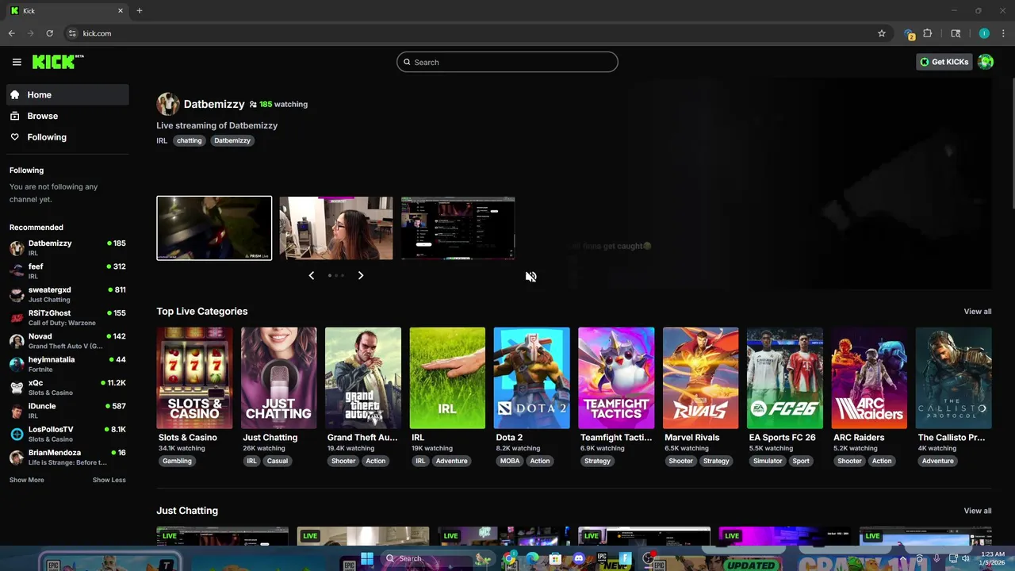This screenshot has width=1015, height=571.
Task: Open the hamburger sidebar menu
Action: pyautogui.click(x=17, y=62)
